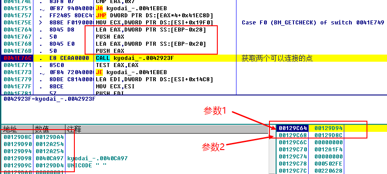Click the JA kyodai_-.0041EBEB instruction
The image size is (387, 174).
pyautogui.click(x=131, y=8)
